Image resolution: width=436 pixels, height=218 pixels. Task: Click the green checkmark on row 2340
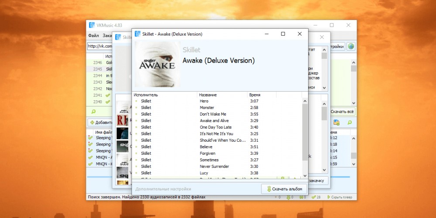point(108,102)
